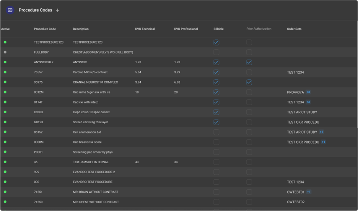Show more order sets next to CWTEST01
358x211 pixels.
click(309, 192)
